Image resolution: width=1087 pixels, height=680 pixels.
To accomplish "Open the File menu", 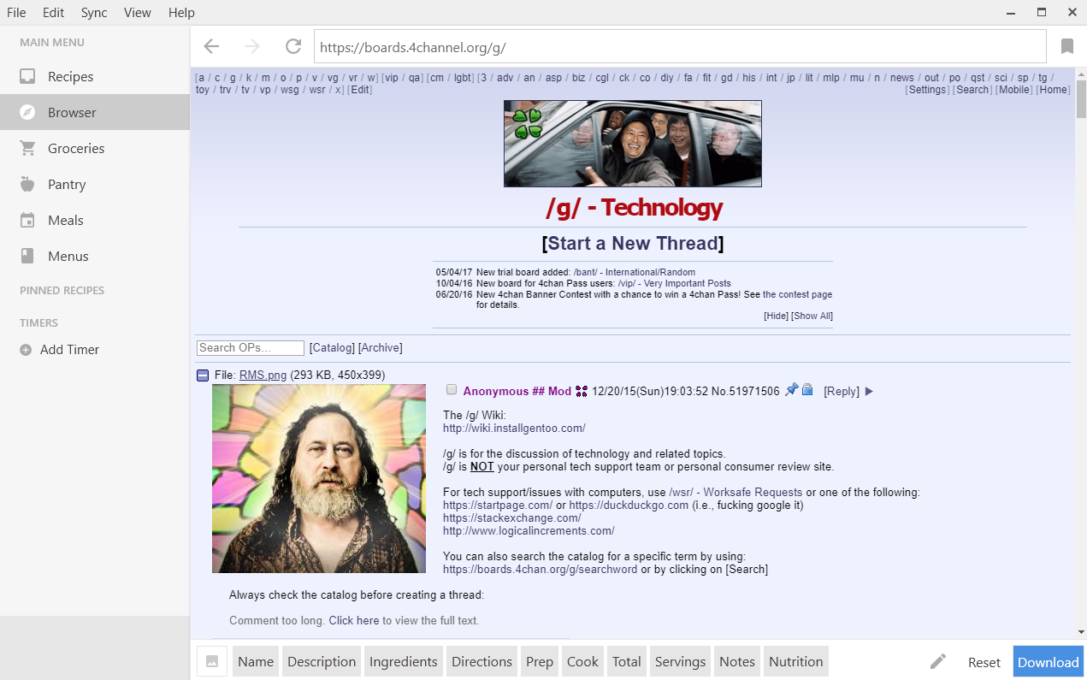I will pos(16,13).
